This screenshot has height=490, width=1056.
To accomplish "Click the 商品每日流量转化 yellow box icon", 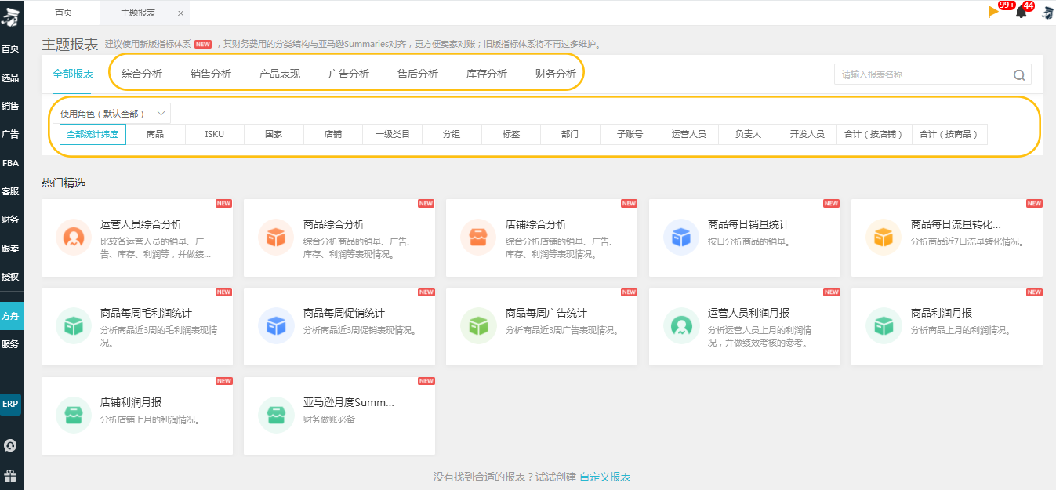I will pyautogui.click(x=884, y=237).
